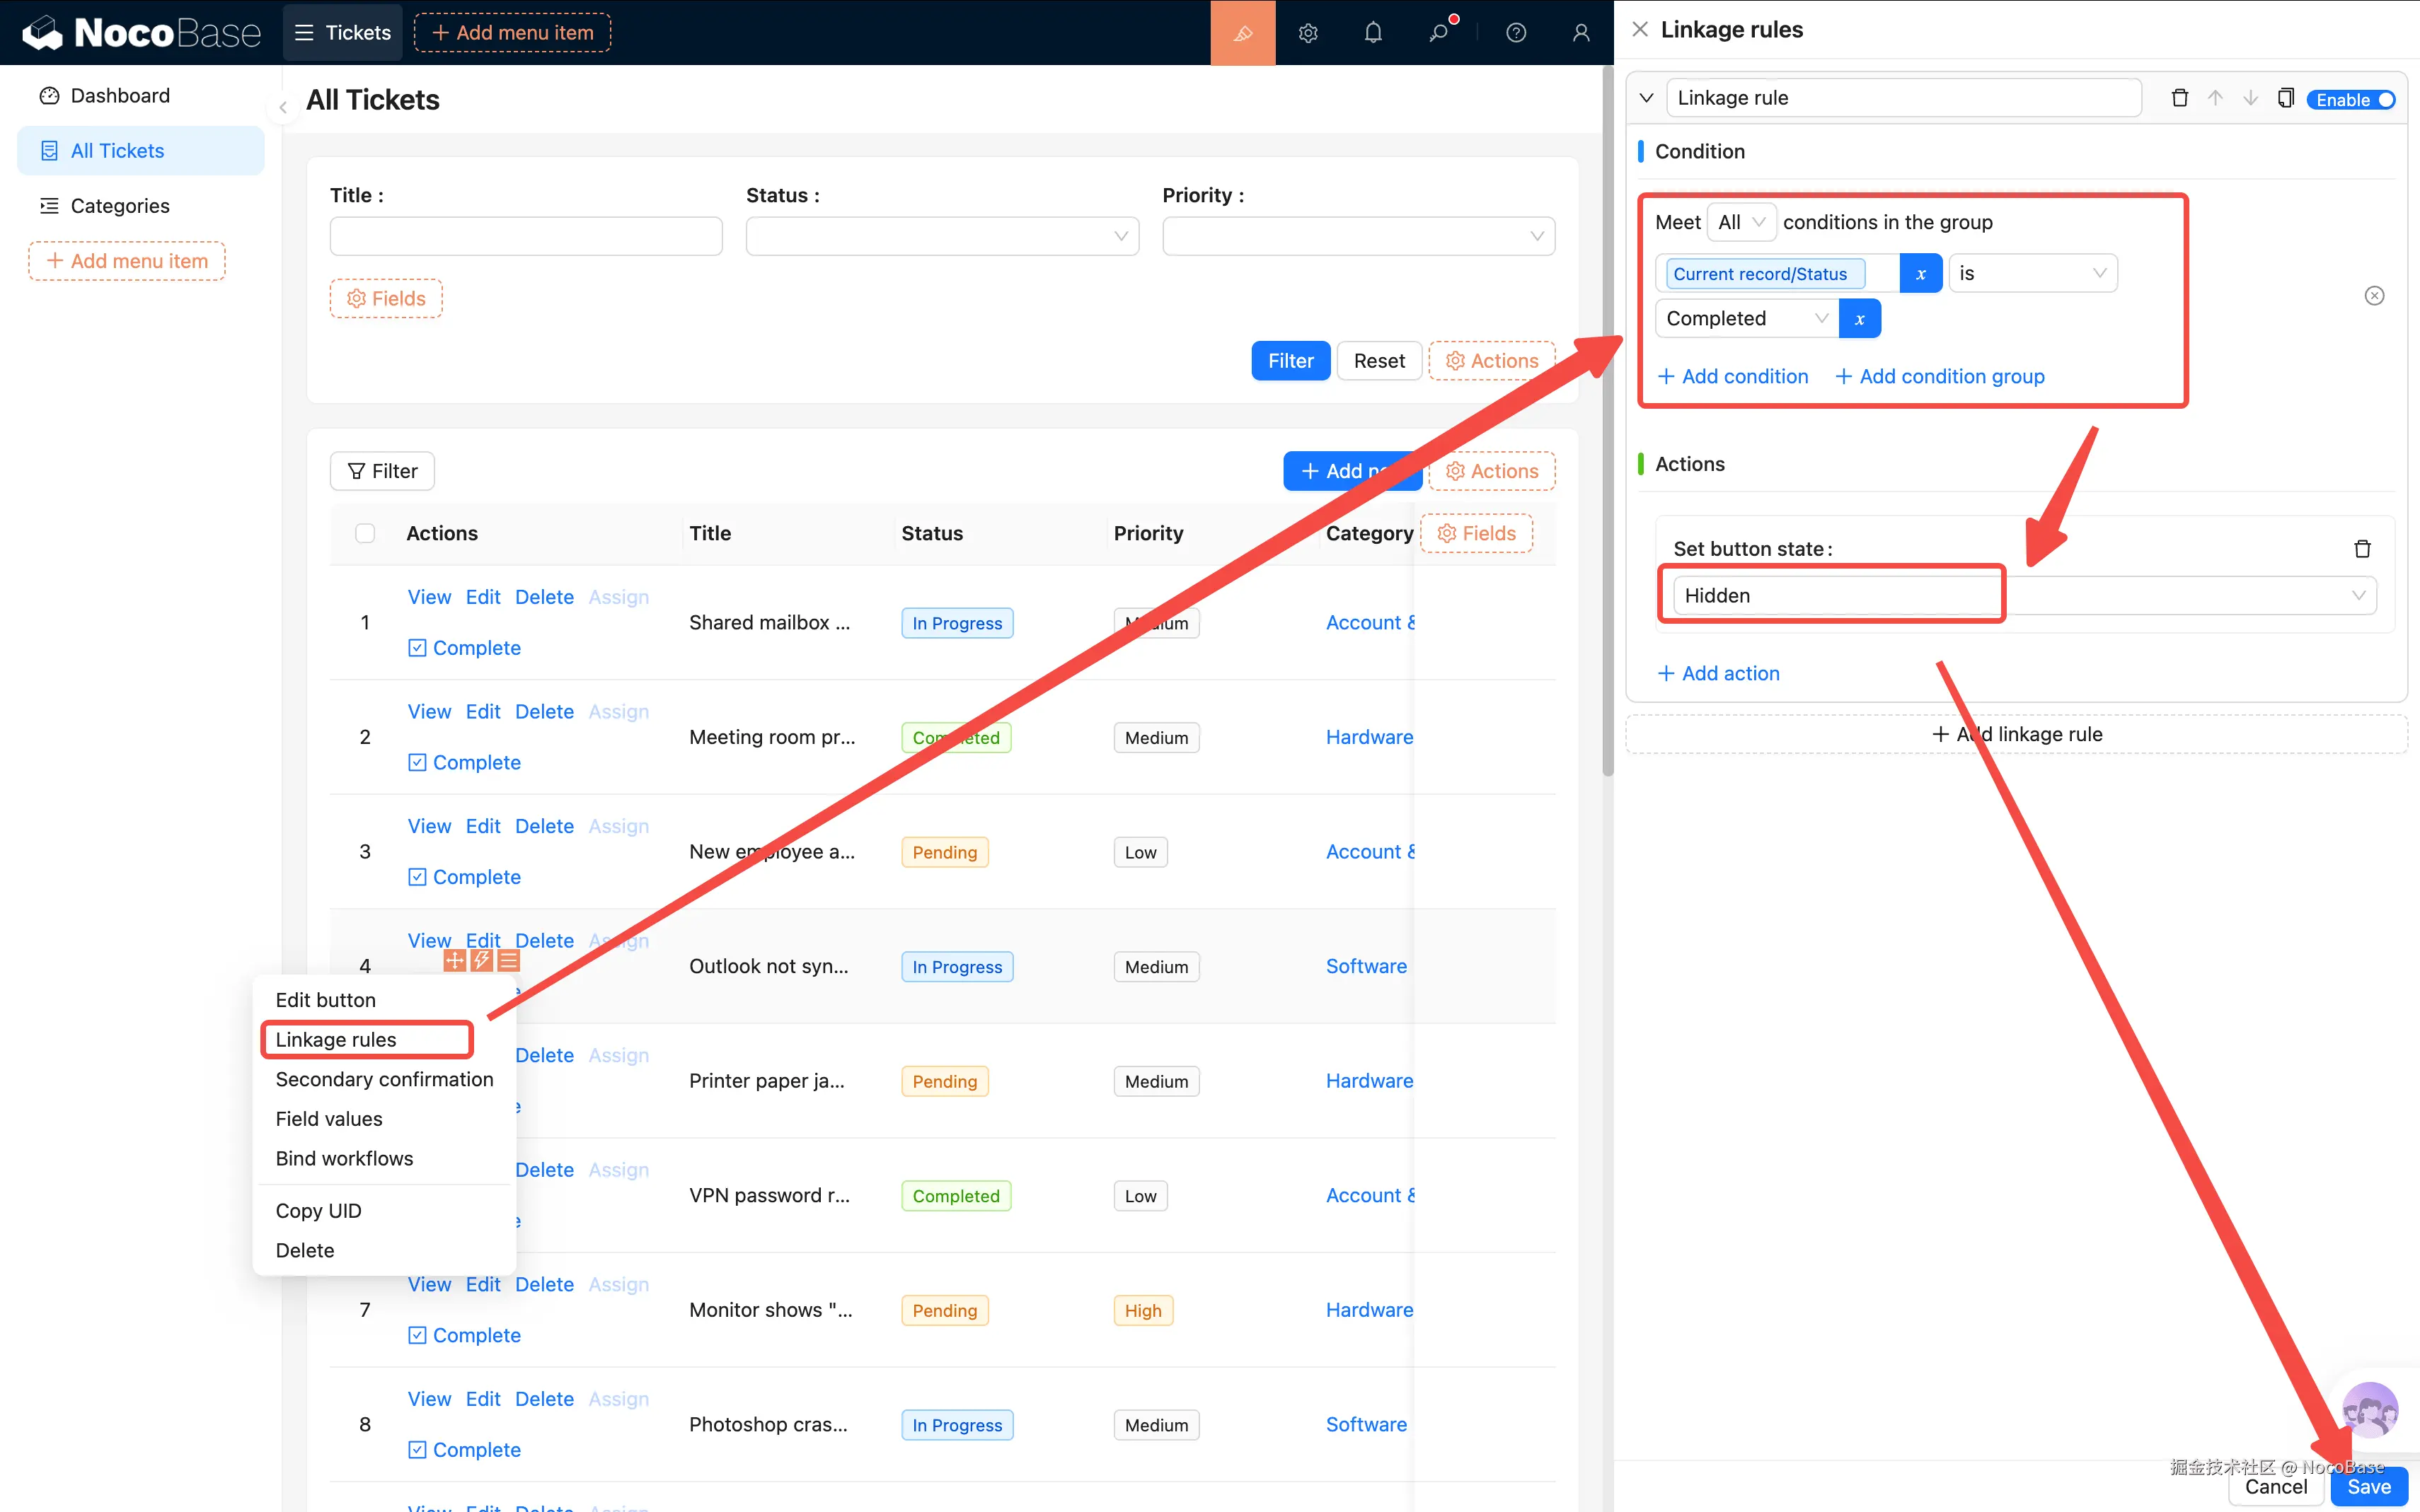Collapse the linkage rule with chevron

pos(1646,98)
